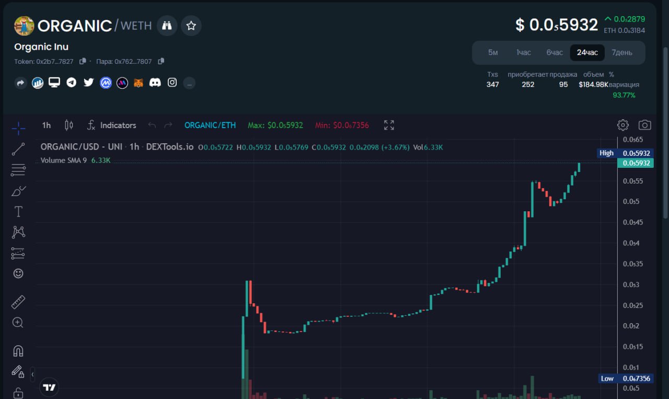Select the ruler measure tool
The width and height of the screenshot is (669, 399).
18,302
